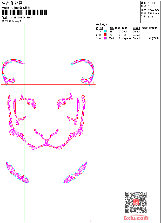This screenshot has height=223, width=161.
Task: Click the file name mg_2E1D4BC6.EMB
Action: [x=20, y=18]
